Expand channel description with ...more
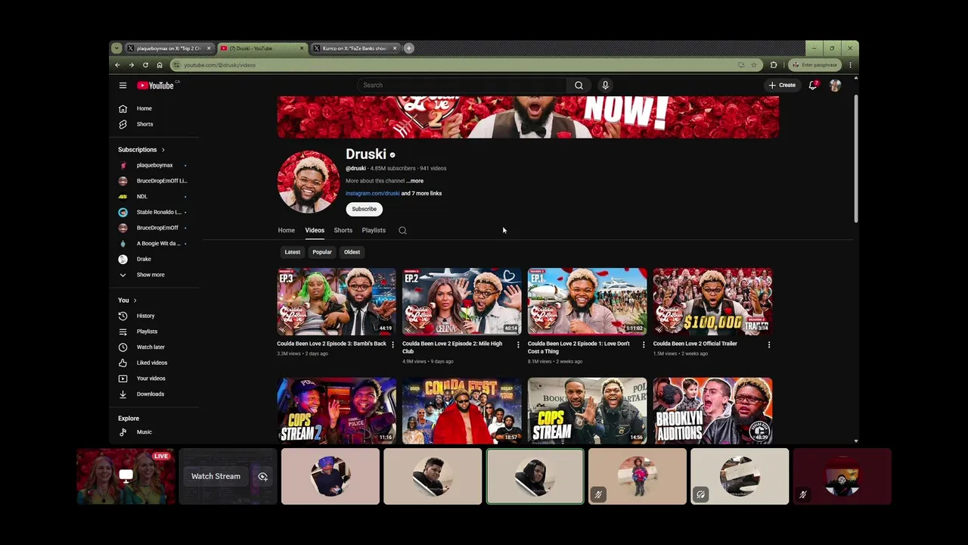This screenshot has width=968, height=545. [x=414, y=181]
